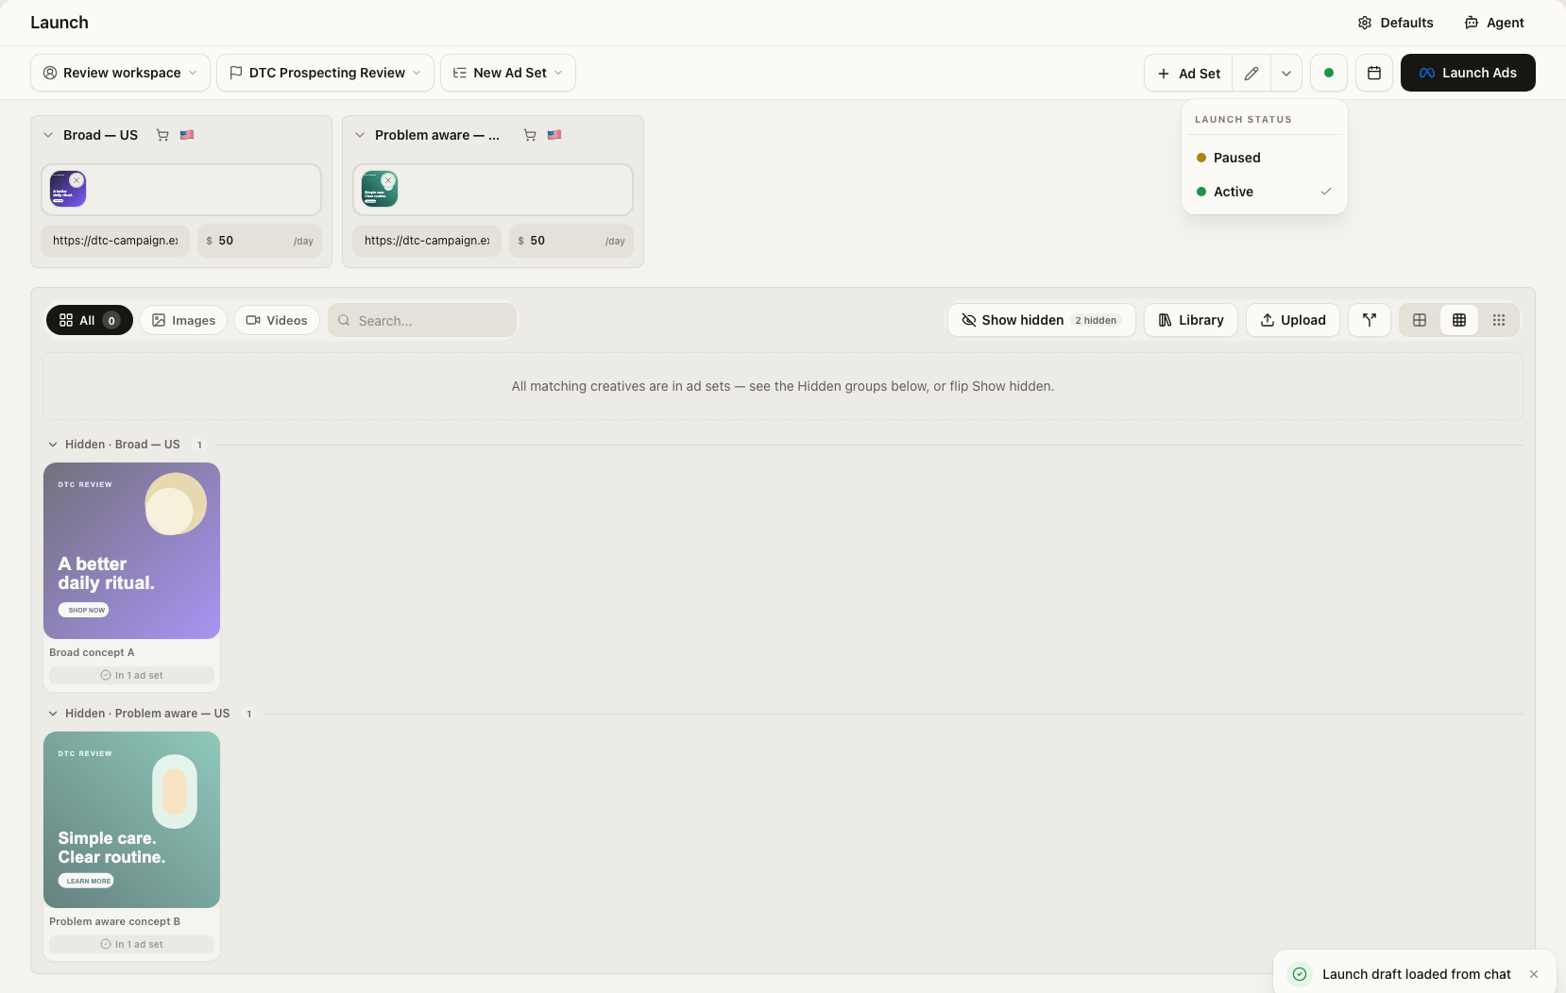The image size is (1566, 993).
Task: Open the calendar schedule icon
Action: 1374,73
